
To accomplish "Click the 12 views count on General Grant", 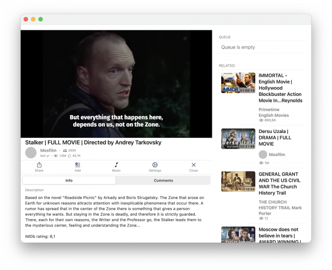I will pyautogui.click(x=266, y=218).
